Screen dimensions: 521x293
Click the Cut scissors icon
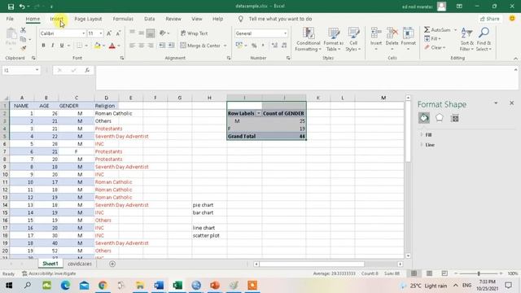pos(23,30)
